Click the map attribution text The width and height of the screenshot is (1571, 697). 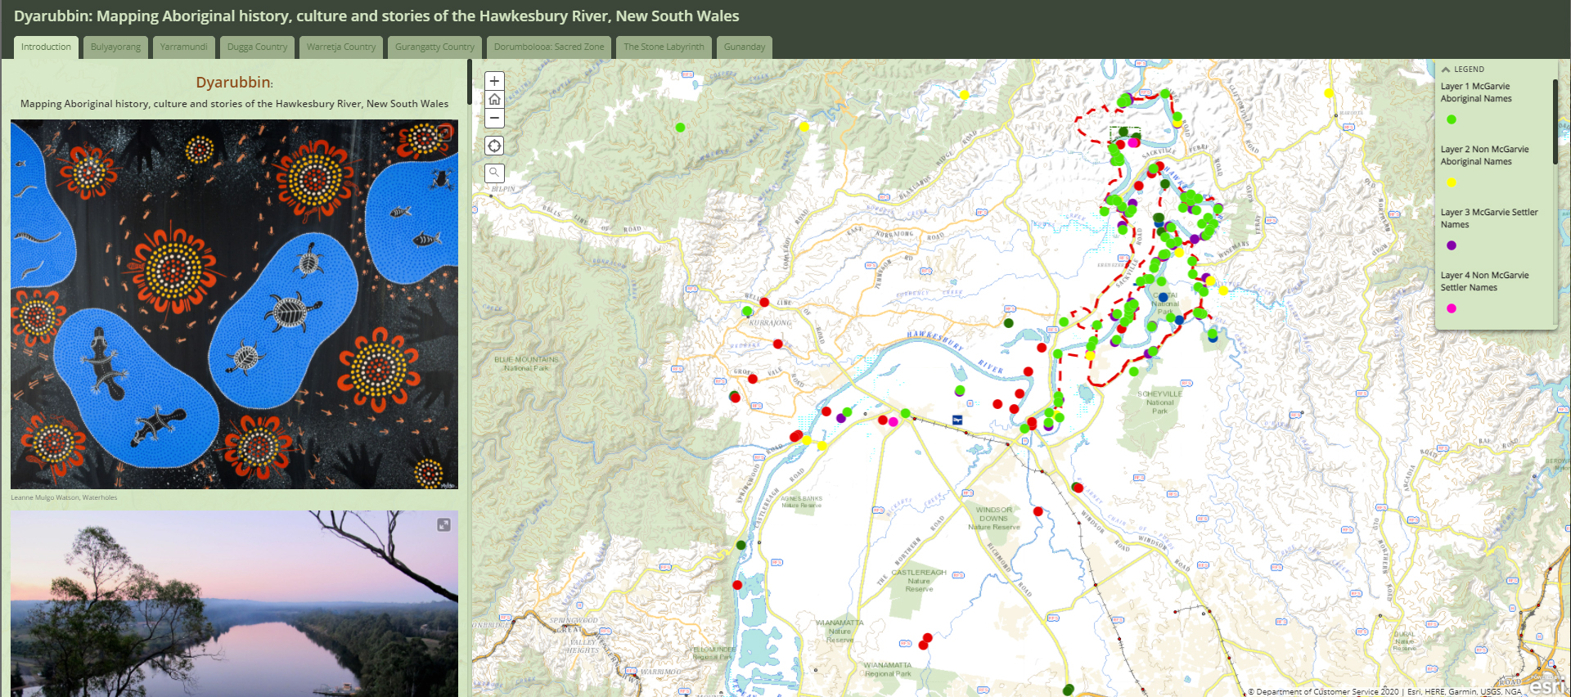tap(1384, 692)
